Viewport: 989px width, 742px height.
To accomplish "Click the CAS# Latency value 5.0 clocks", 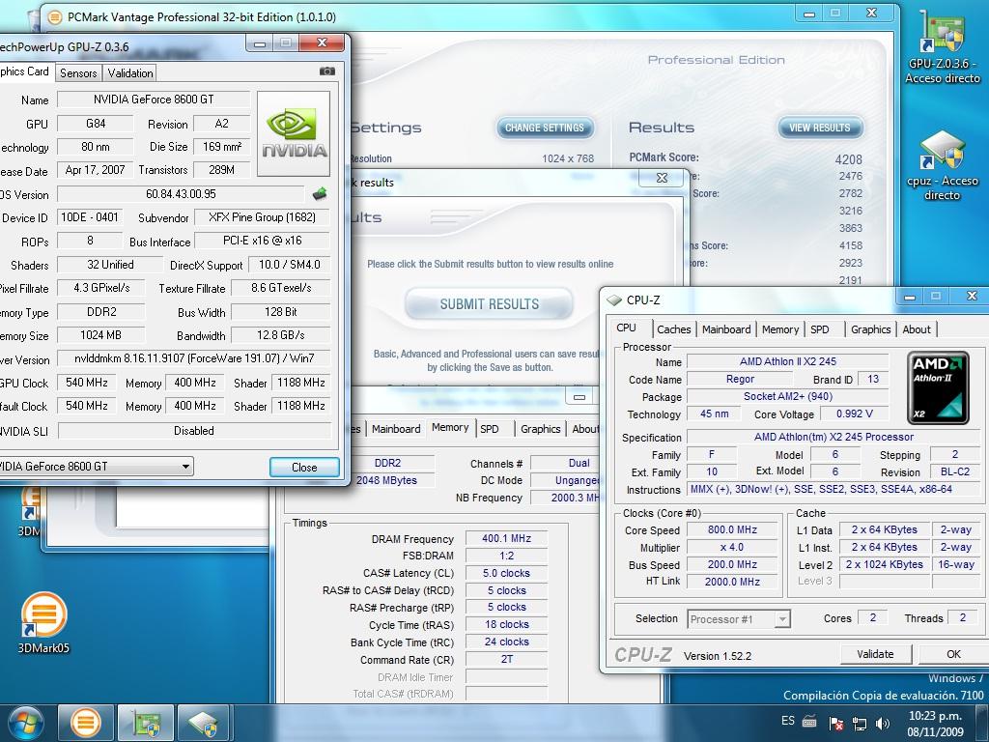I will tap(506, 574).
